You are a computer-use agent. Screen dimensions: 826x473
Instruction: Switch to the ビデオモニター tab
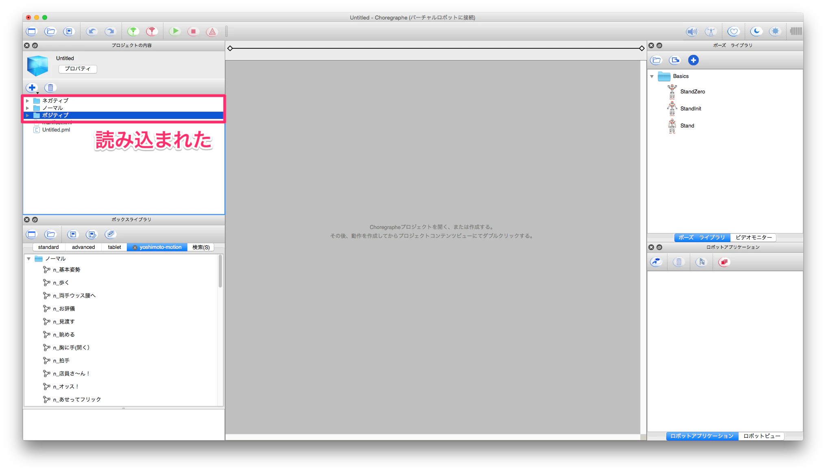click(754, 238)
